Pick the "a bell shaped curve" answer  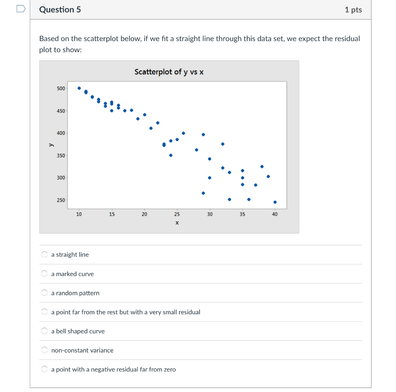point(44,331)
